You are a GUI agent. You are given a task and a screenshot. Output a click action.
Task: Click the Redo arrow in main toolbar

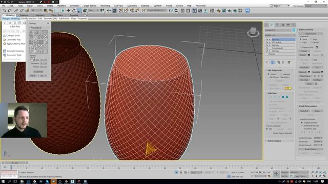click(9, 11)
